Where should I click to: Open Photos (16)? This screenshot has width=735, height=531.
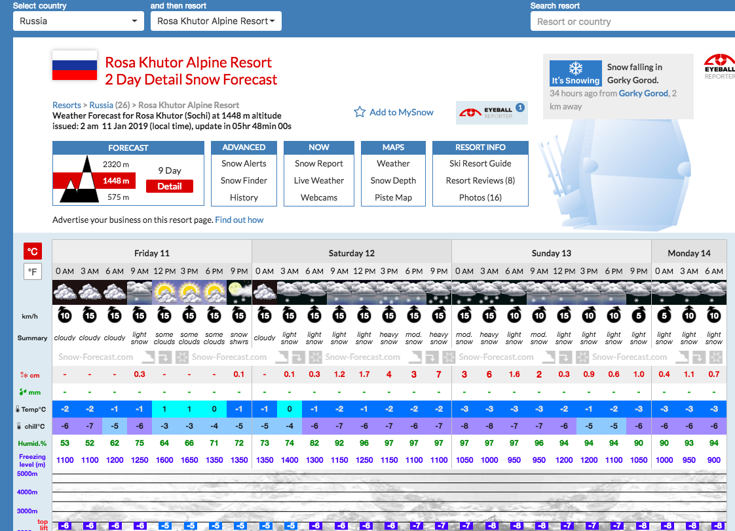click(480, 197)
